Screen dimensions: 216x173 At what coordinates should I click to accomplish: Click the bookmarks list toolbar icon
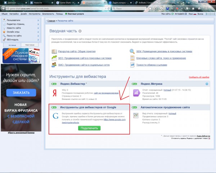(156, 9)
